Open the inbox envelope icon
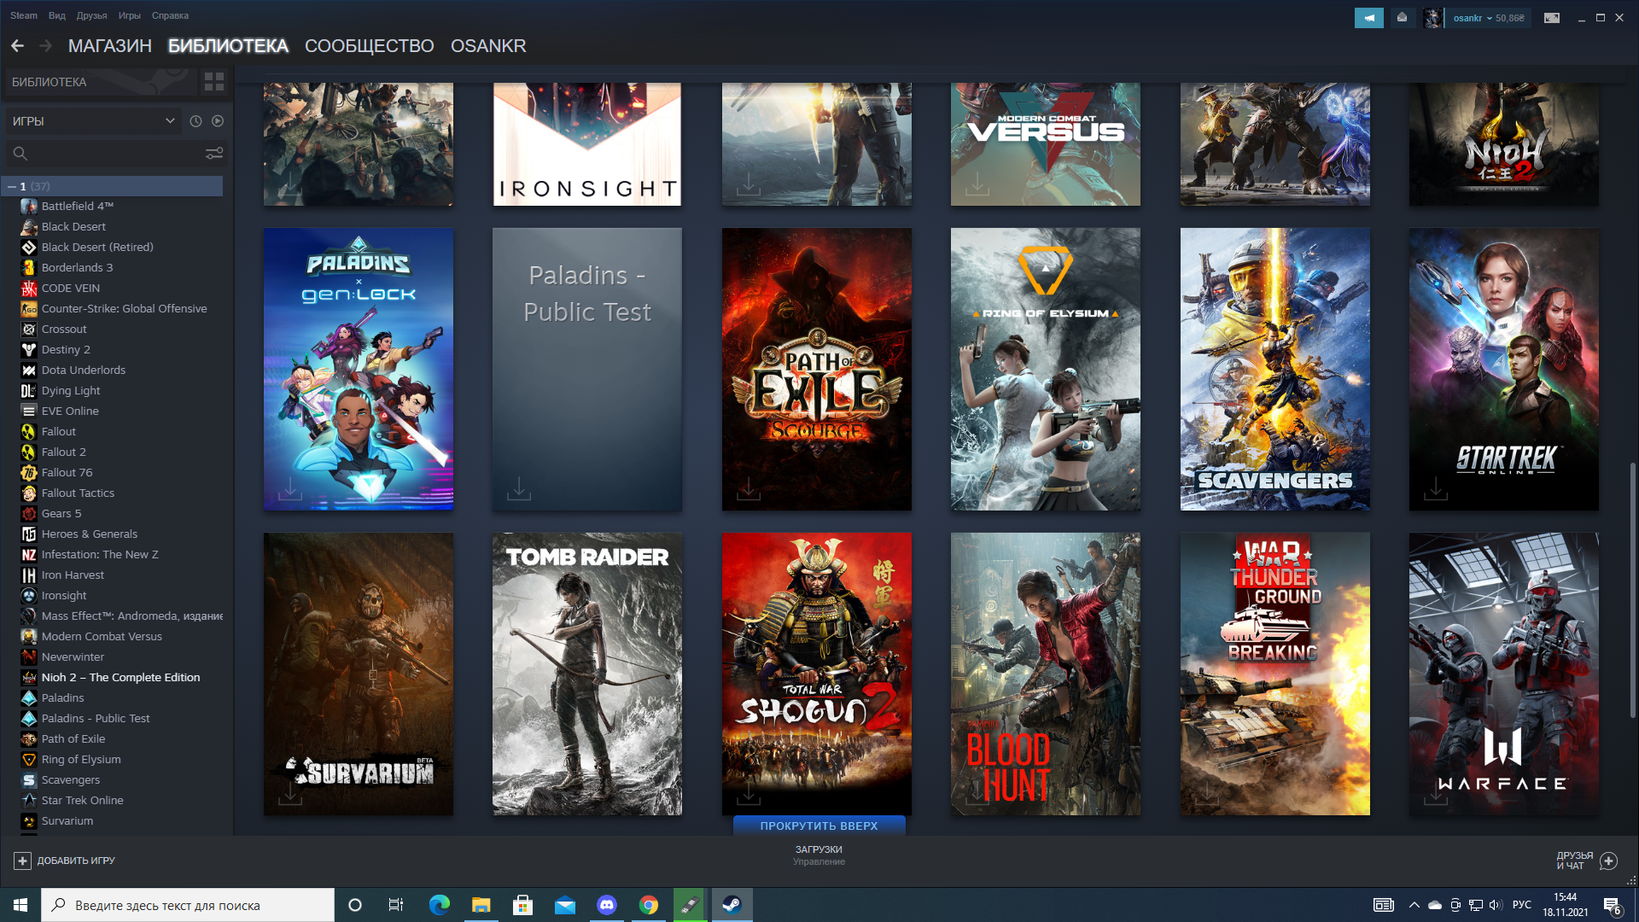 [x=1402, y=18]
